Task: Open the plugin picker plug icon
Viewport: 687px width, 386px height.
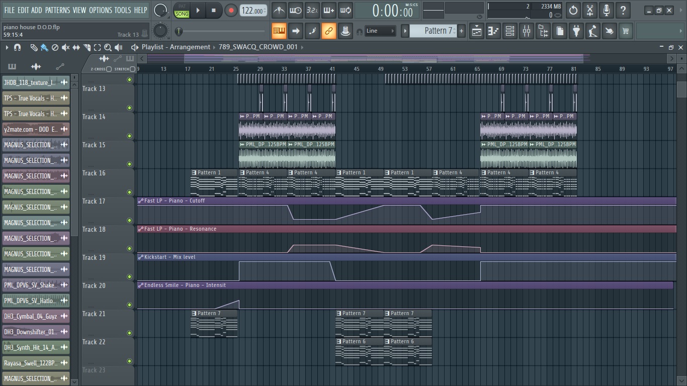Action: tap(576, 31)
